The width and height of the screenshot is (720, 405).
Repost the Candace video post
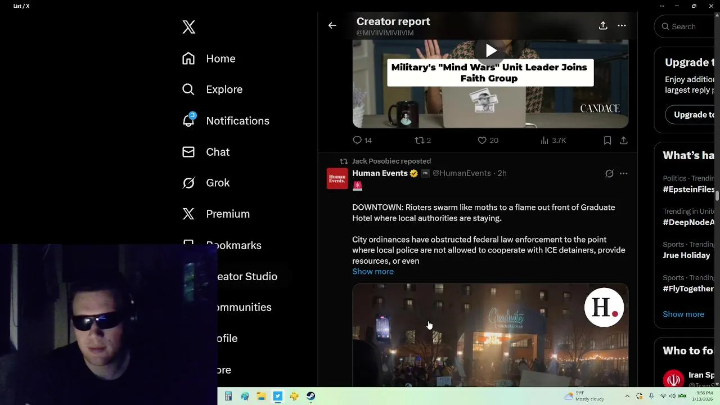click(423, 140)
